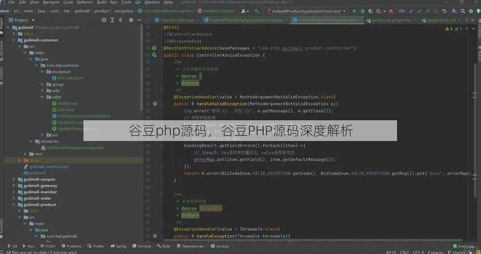Update project from Git toolbar icon

411,11
